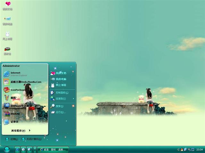Open the 我的文档 heart icon on desktop

point(8,6)
